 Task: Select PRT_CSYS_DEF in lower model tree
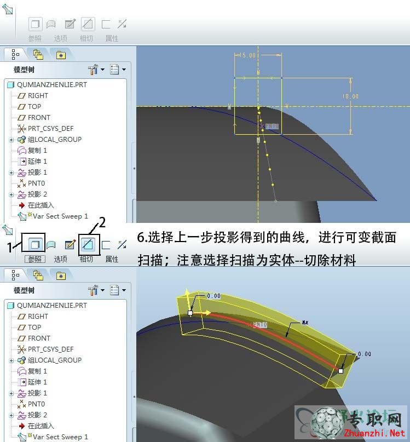click(45, 349)
